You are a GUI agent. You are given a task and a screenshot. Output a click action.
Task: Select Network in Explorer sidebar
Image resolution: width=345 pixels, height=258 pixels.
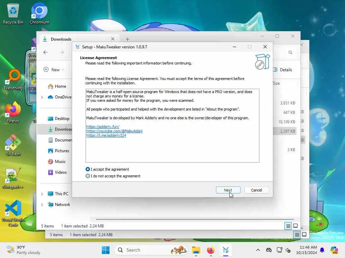point(59,205)
